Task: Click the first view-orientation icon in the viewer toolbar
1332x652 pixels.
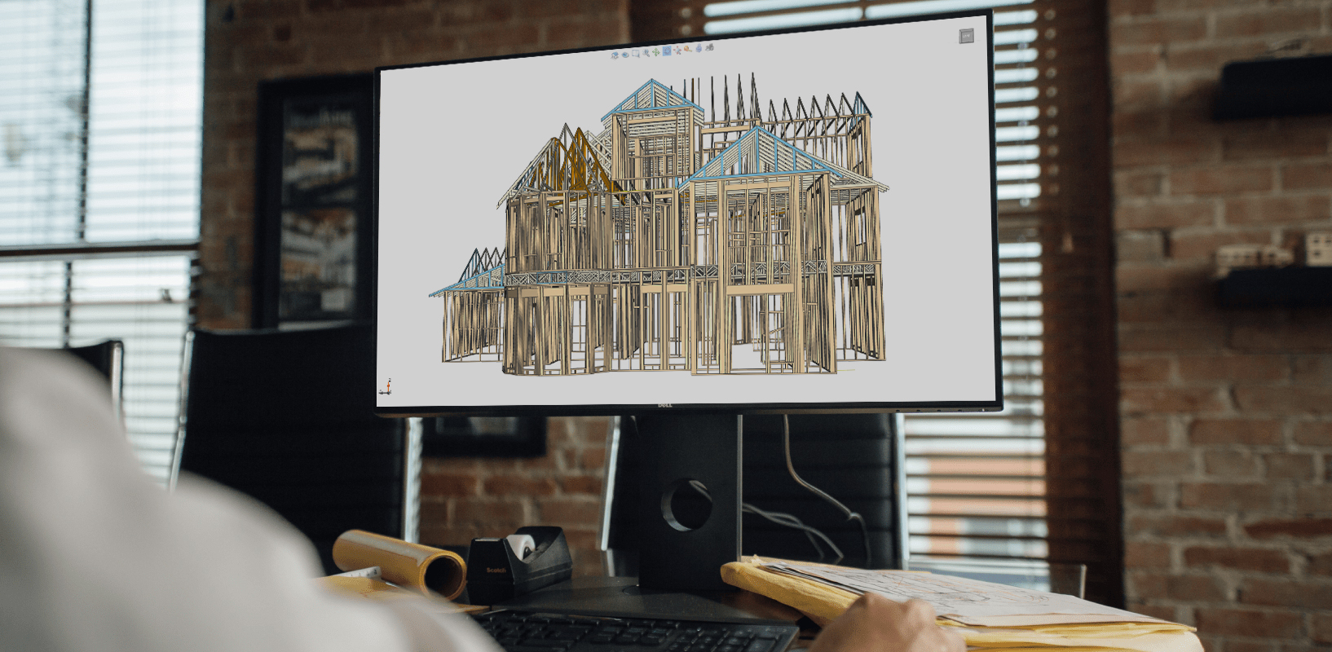Action: 615,55
